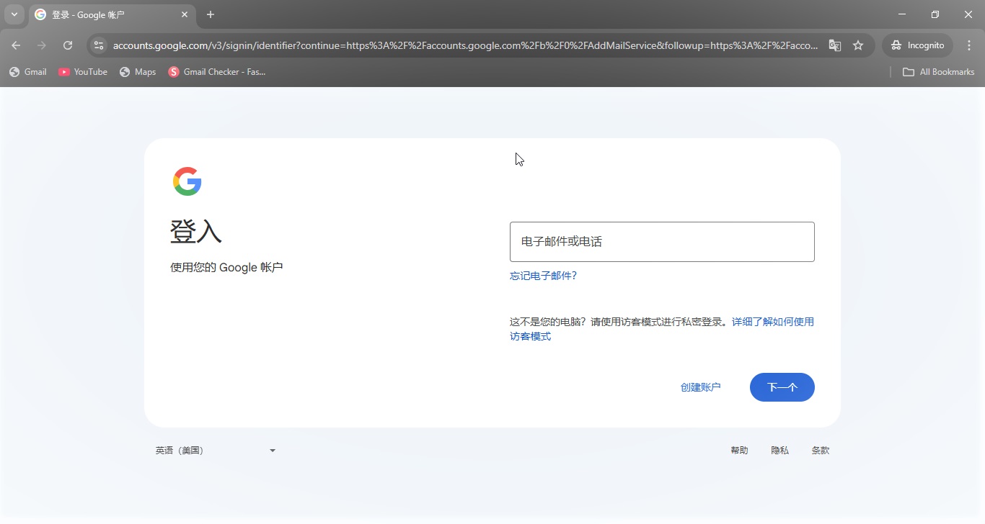Screen dimensions: 985x524
Task: Click the Incognito mode indicator
Action: click(x=917, y=45)
